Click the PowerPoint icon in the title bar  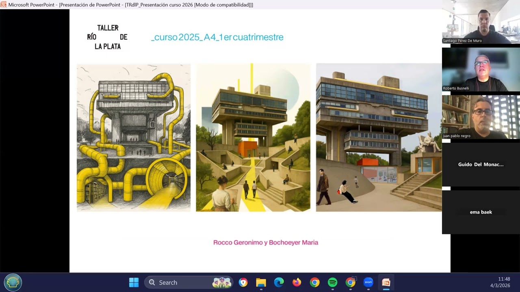pos(4,4)
